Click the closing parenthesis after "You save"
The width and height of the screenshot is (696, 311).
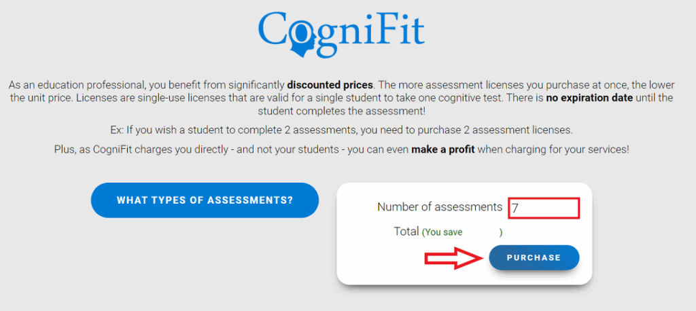coord(501,232)
